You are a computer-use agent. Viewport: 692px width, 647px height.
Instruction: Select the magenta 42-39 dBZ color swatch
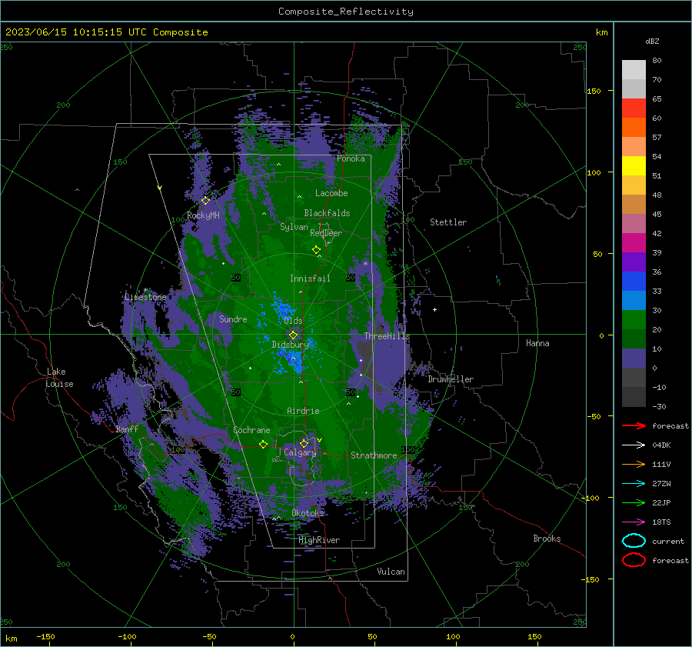(x=634, y=243)
